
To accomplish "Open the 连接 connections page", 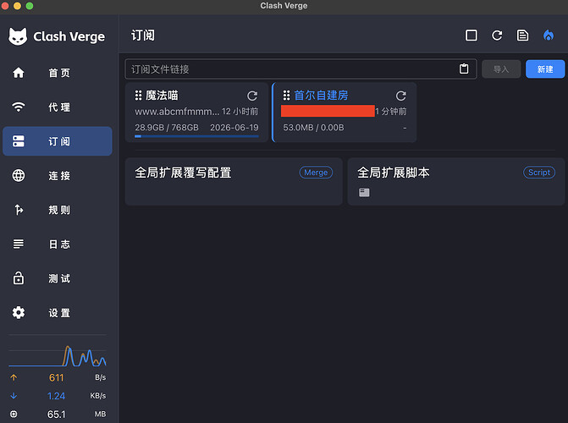I will 58,176.
